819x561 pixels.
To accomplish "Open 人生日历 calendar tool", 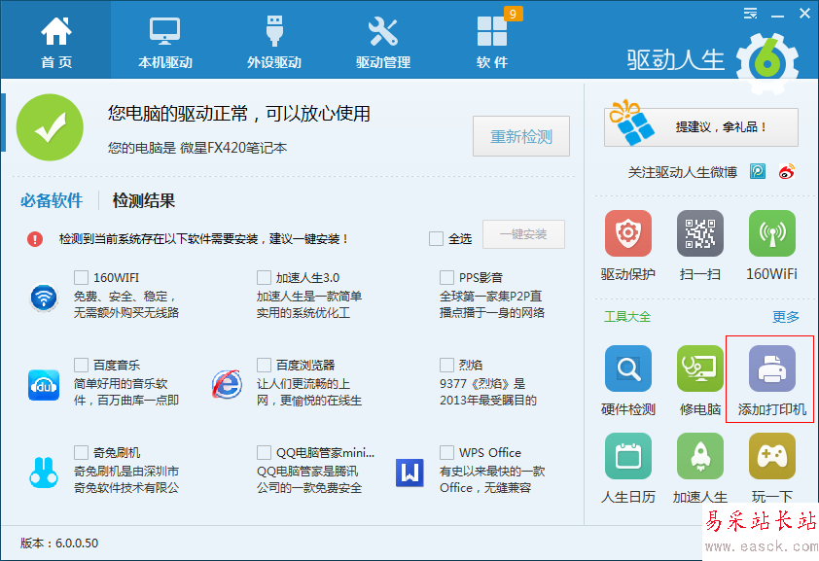I will [x=627, y=456].
